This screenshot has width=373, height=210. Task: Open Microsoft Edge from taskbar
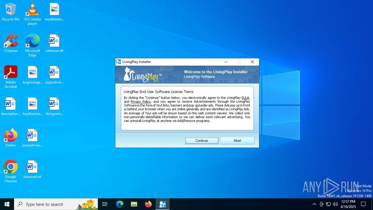point(120,204)
